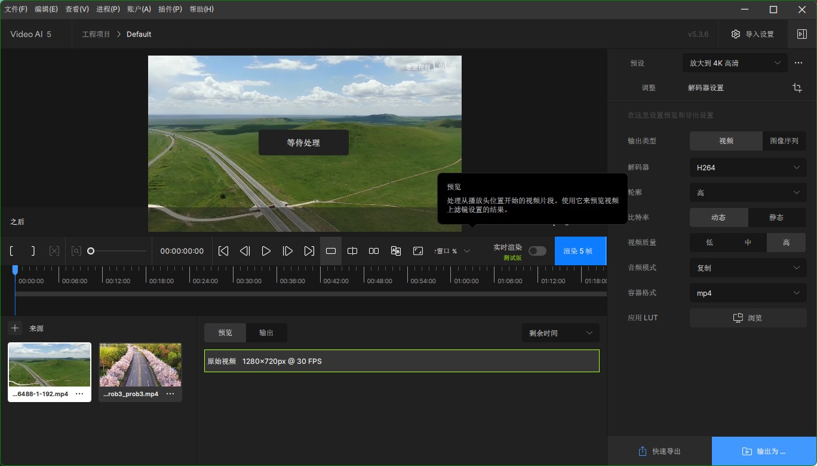Open the 编辑(E) menu
The width and height of the screenshot is (817, 466).
(46, 9)
